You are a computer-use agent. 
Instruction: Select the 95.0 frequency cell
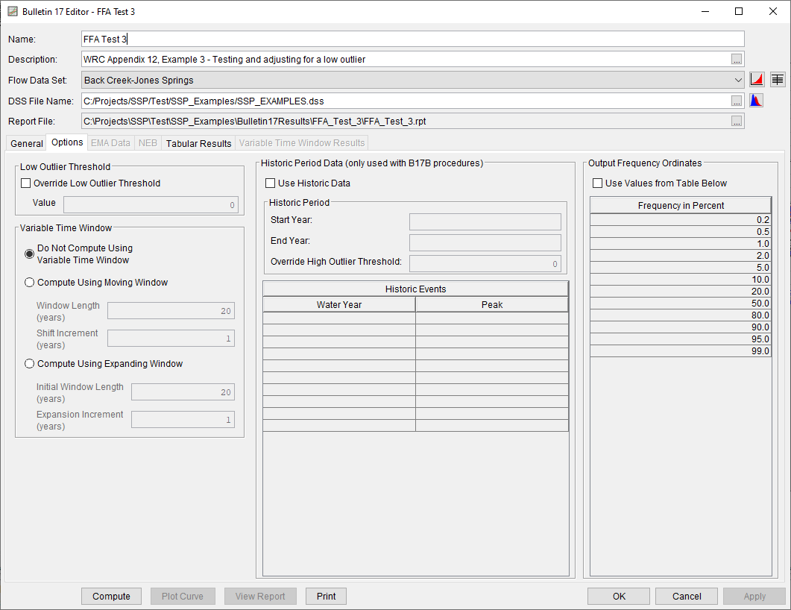point(681,339)
